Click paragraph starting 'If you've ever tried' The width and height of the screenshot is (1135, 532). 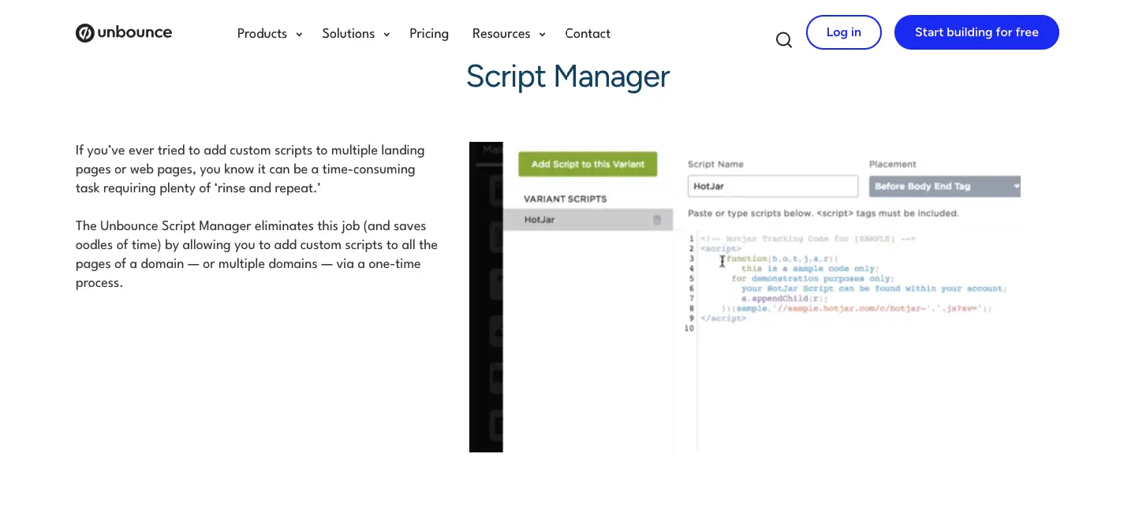tap(252, 169)
